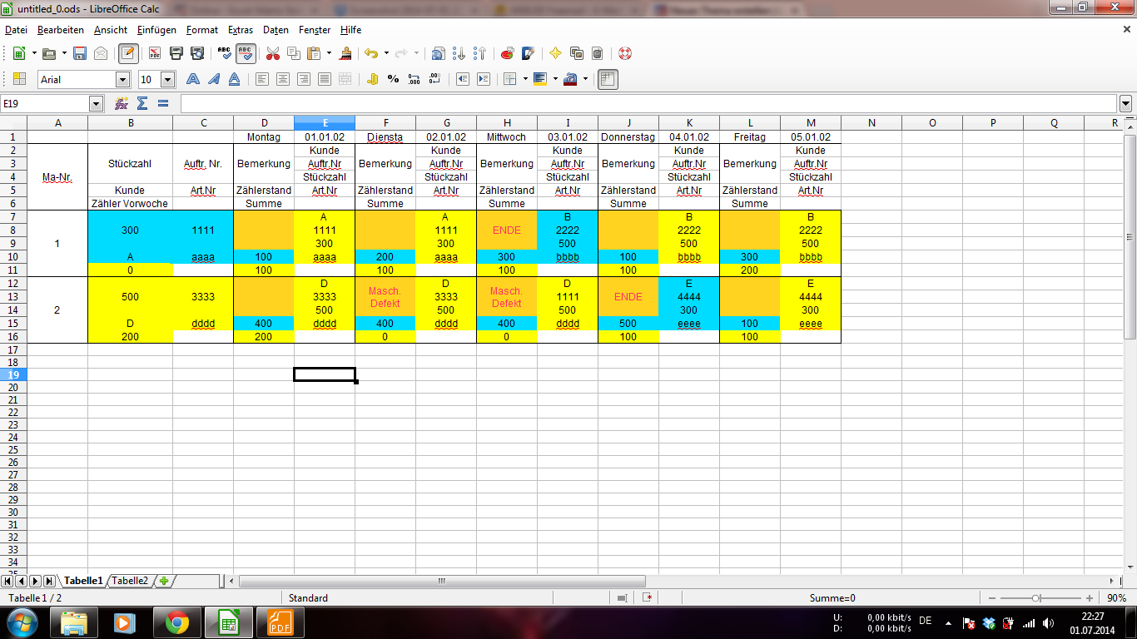The height and width of the screenshot is (639, 1137).
Task: Open the Format menu
Action: pyautogui.click(x=202, y=30)
